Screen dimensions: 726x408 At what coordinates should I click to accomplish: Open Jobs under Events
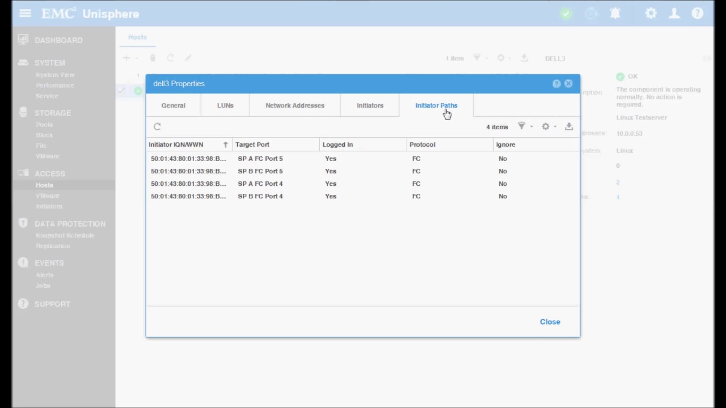click(43, 286)
